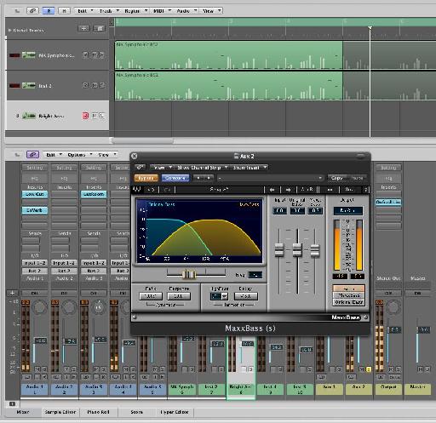The width and height of the screenshot is (436, 423).
Task: Click the next preset right arrow in Waves toolbar
Action: (x=289, y=189)
